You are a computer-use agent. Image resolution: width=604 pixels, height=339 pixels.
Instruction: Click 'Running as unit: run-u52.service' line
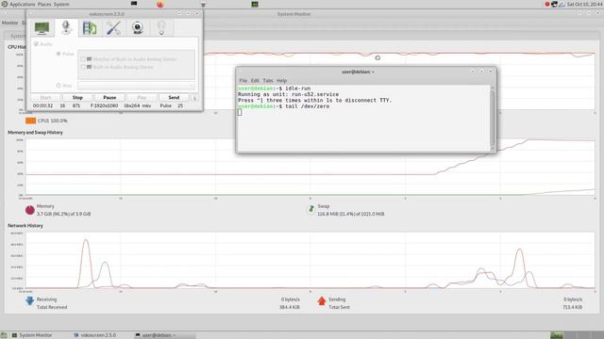(288, 94)
